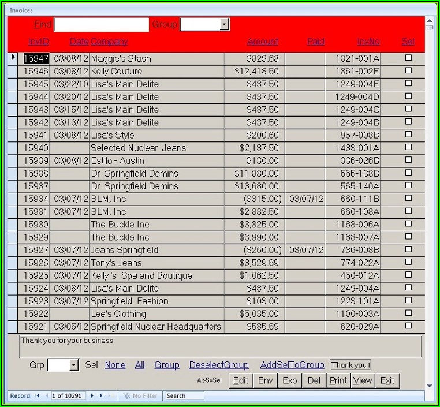This screenshot has height=407, width=440.
Task: Jump to last record in navigator
Action: point(102,395)
